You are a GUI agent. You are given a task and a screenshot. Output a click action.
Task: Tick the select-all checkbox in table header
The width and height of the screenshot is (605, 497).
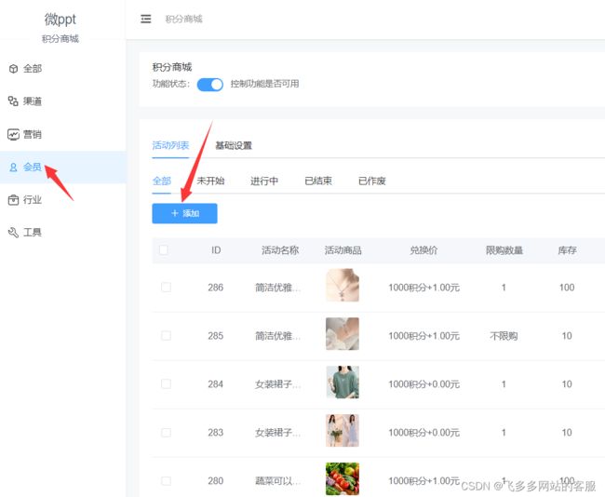point(164,250)
